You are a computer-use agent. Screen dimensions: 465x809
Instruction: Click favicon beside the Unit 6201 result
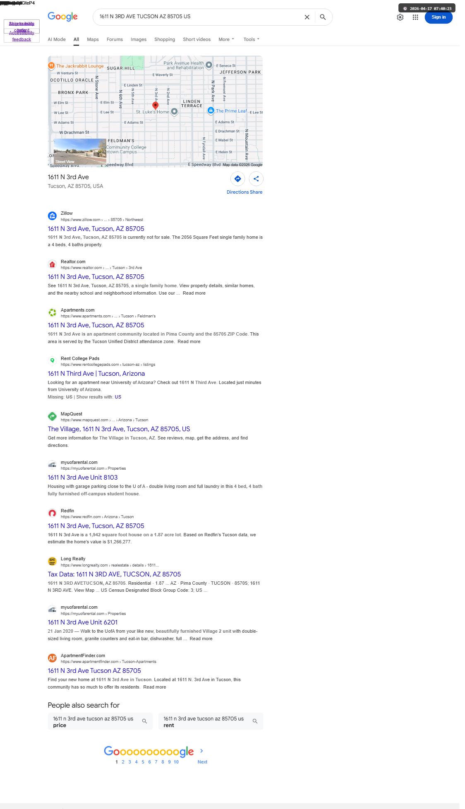(52, 610)
